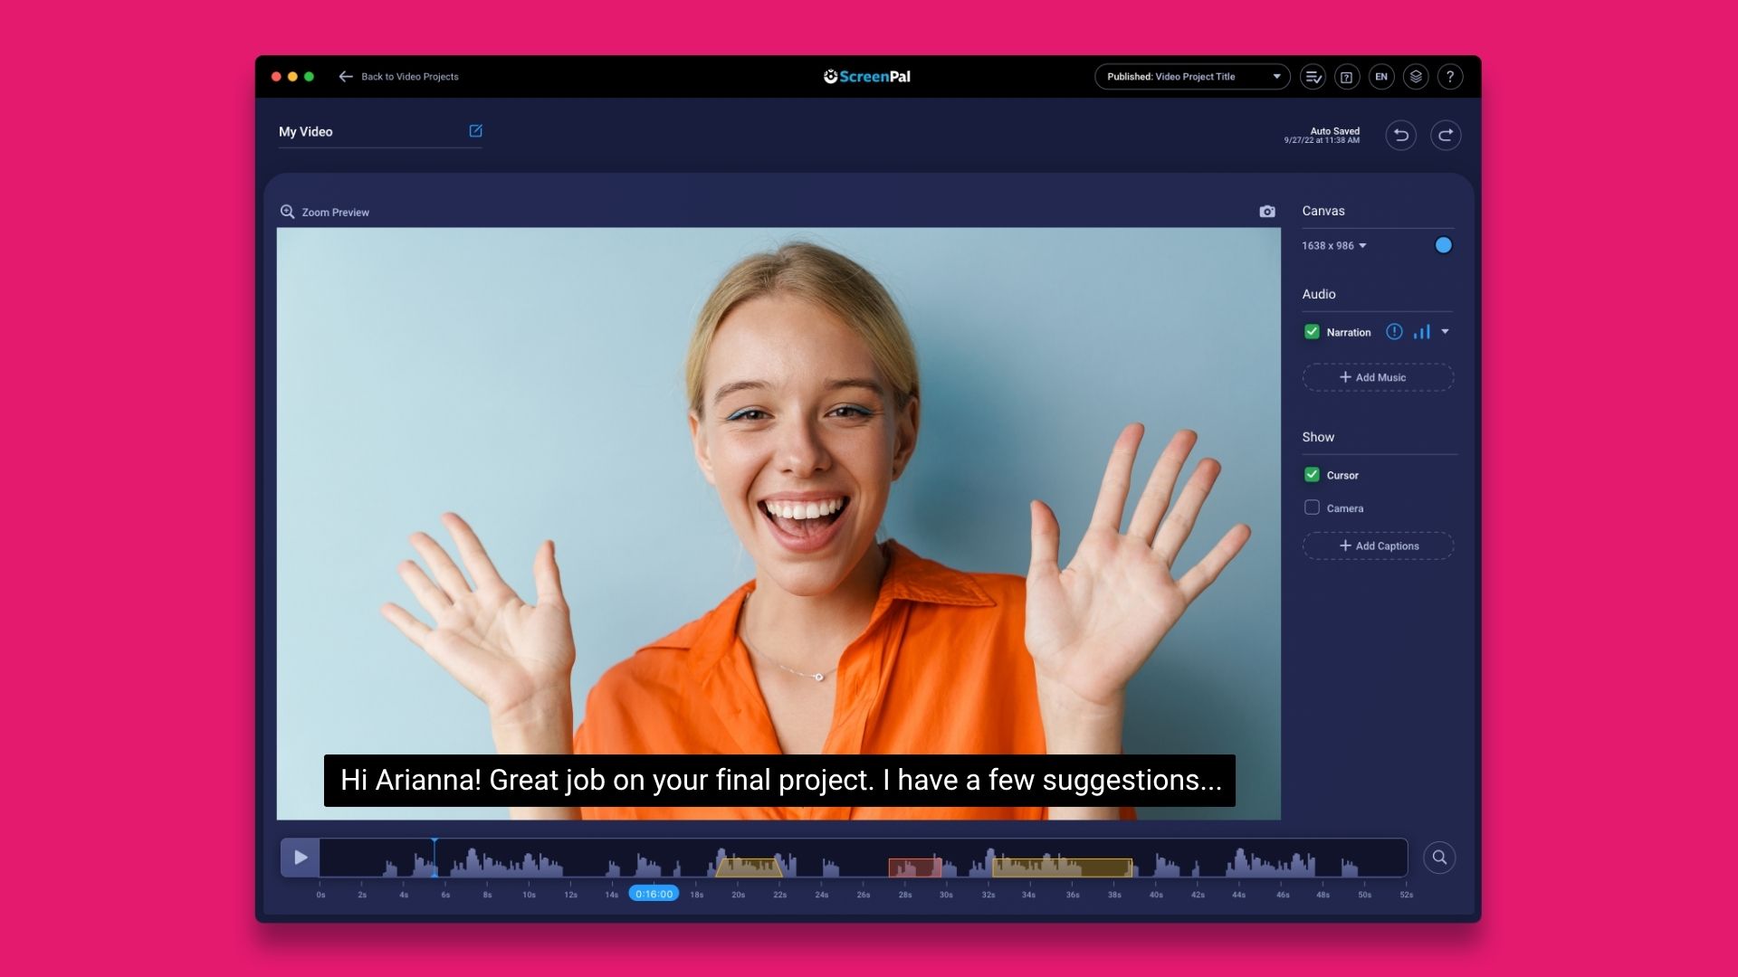The image size is (1738, 977).
Task: Open the stacked layers icon
Action: [x=1416, y=77]
